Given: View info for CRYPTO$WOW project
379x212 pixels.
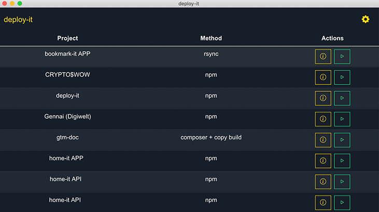Looking at the screenshot, I should (x=323, y=77).
